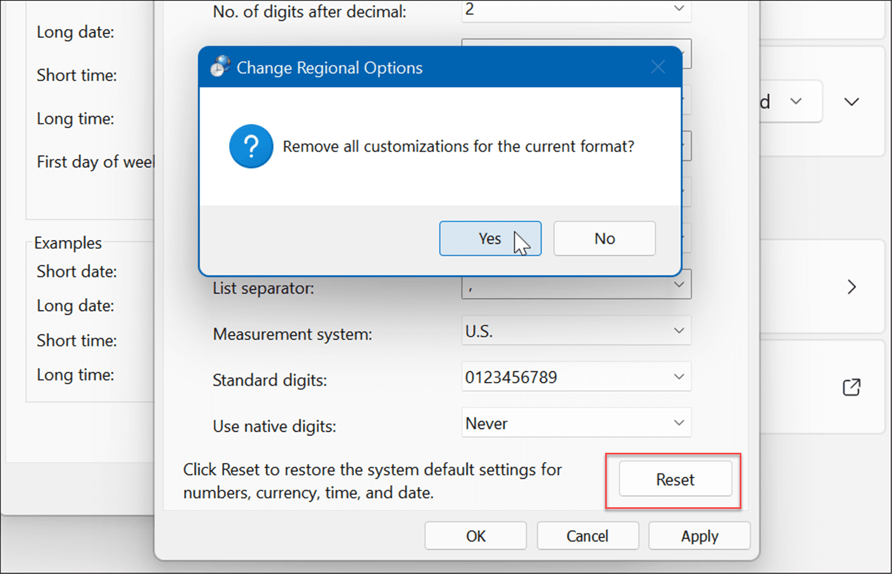Click the open-in-new-window icon on right

851,387
